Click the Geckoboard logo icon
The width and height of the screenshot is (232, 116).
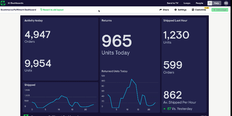coord(3,3)
